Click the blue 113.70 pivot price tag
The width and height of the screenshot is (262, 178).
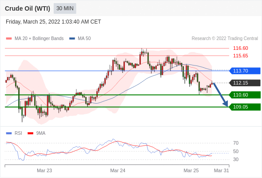pyautogui.click(x=245, y=71)
